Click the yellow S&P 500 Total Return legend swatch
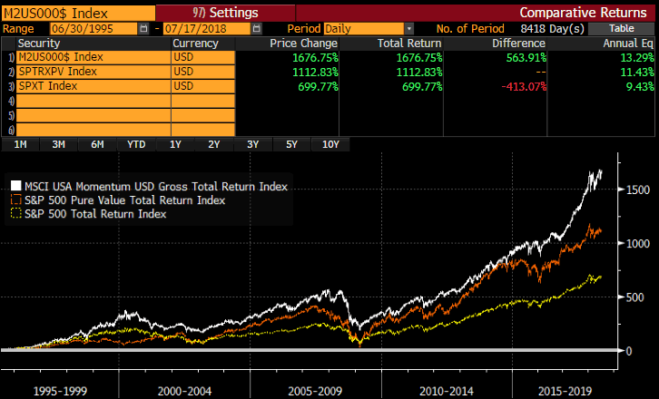The height and width of the screenshot is (399, 659). [16, 213]
